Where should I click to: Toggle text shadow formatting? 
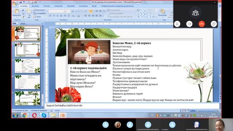[x=65, y=16]
